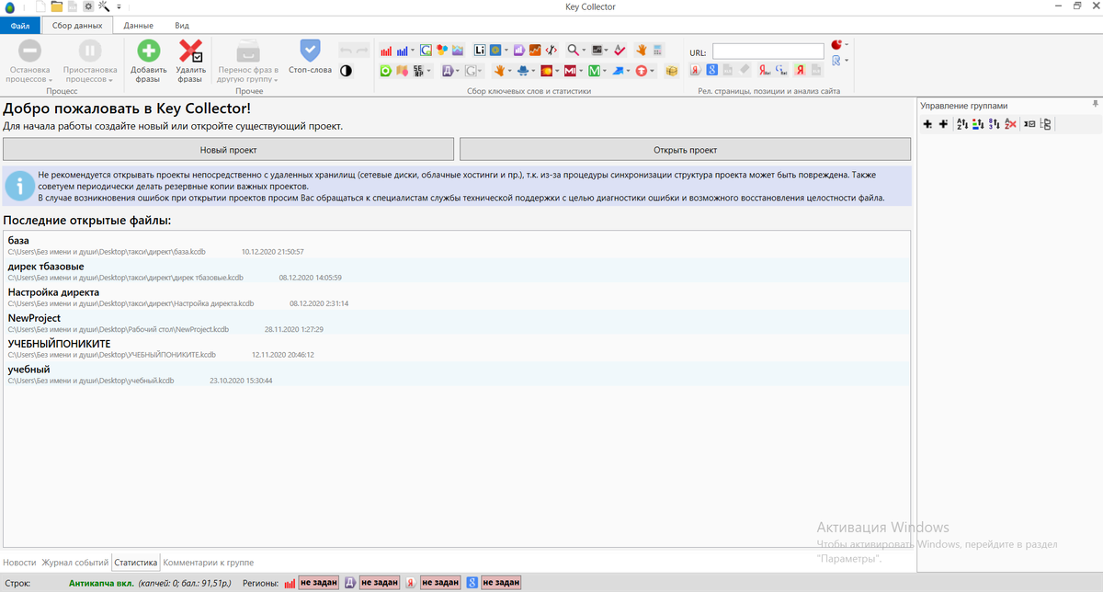Switch to the Данные ribbon tab
This screenshot has height=592, width=1103.
point(138,26)
